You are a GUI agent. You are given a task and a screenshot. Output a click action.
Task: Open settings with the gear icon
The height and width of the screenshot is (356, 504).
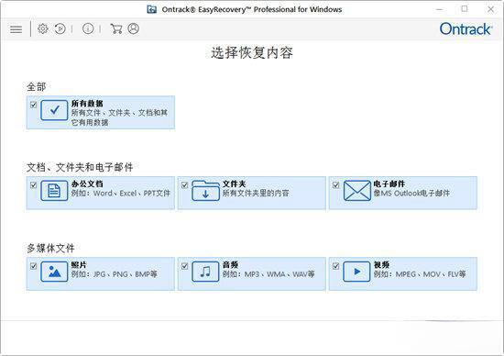tap(43, 28)
